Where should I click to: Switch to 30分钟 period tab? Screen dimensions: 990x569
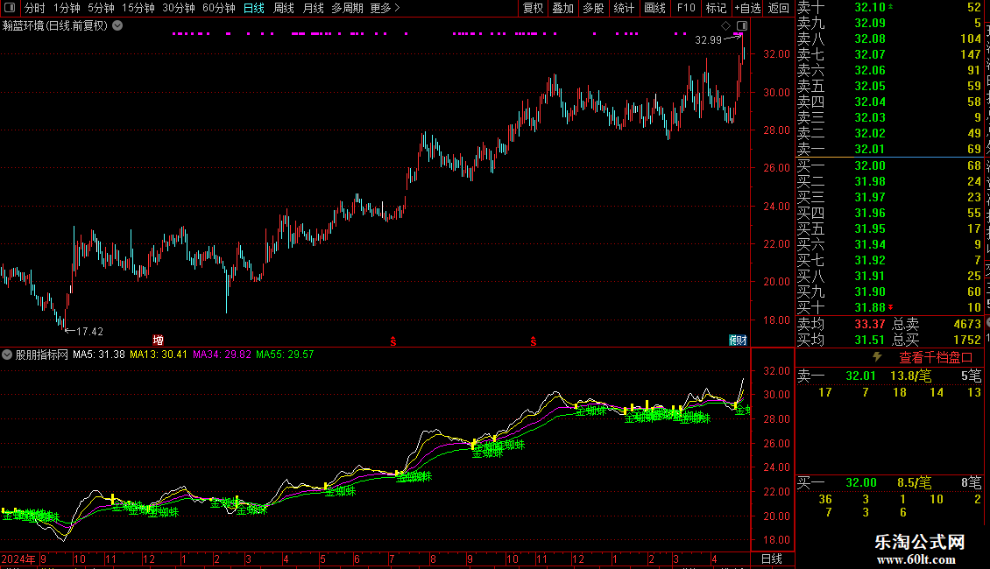pos(178,8)
